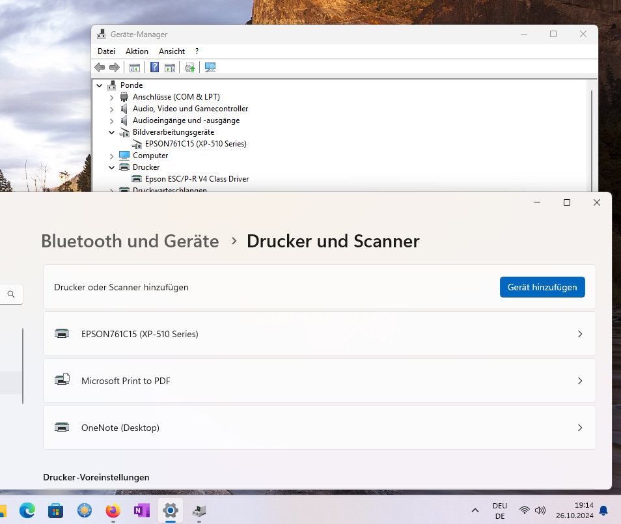This screenshot has width=621, height=524.
Task: Show/hide console tree toolbar icon
Action: point(135,68)
